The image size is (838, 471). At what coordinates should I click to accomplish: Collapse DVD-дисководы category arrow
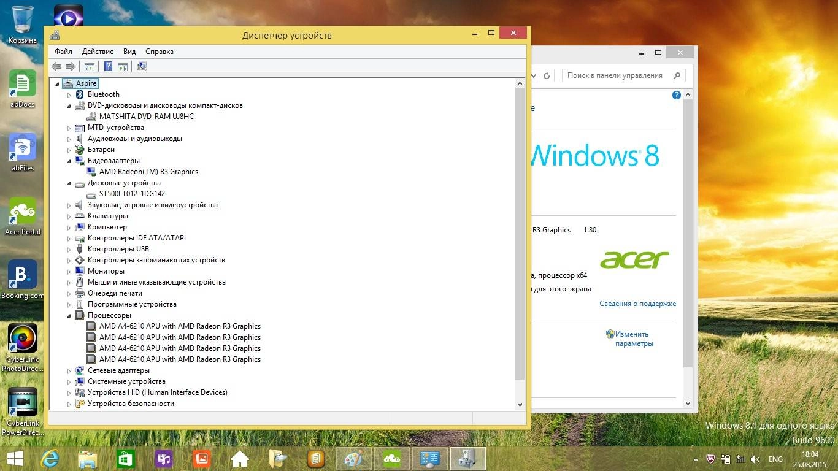69,105
